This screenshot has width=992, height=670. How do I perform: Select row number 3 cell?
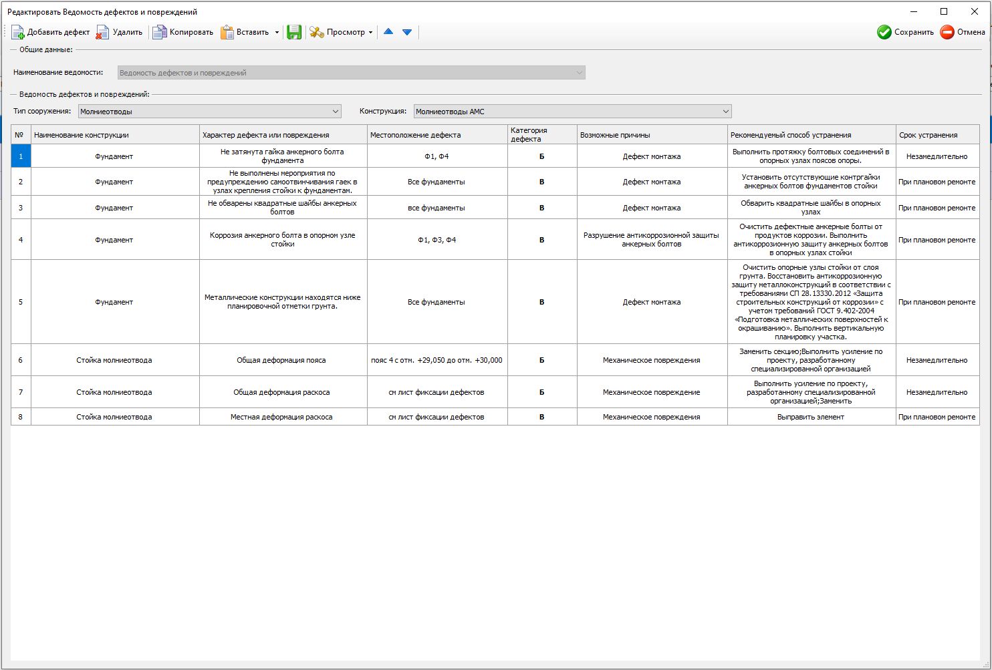21,208
